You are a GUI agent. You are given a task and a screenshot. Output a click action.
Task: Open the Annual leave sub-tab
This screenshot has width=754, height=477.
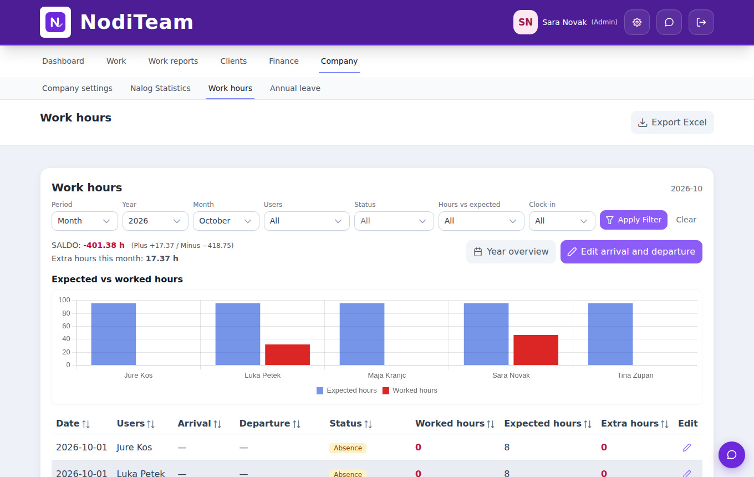(x=295, y=88)
